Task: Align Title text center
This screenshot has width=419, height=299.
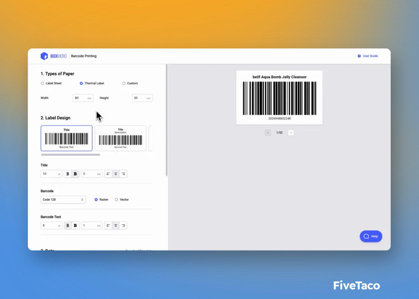Action: (116, 174)
